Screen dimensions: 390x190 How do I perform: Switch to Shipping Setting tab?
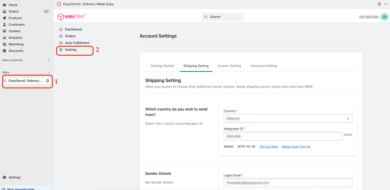coord(196,66)
